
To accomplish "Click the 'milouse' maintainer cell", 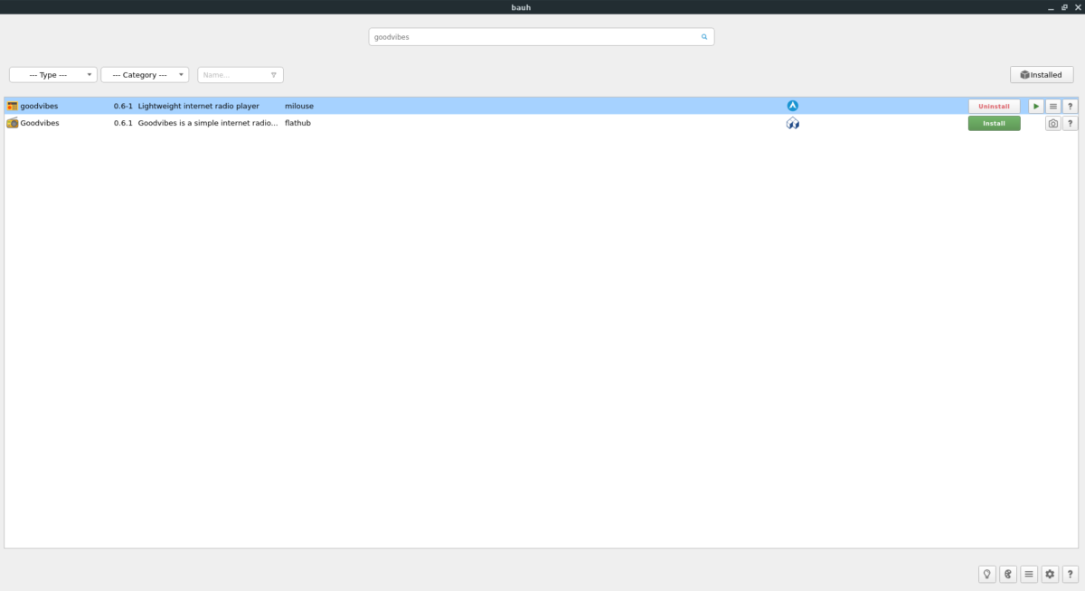I will 299,106.
